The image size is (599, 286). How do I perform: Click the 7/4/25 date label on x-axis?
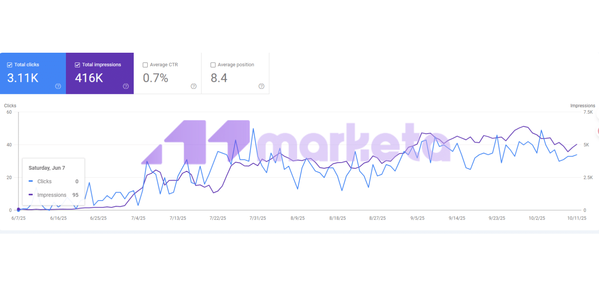[x=138, y=218]
